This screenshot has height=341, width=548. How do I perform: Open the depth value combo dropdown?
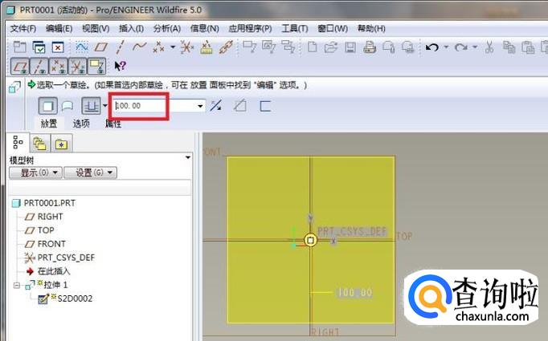tap(200, 106)
